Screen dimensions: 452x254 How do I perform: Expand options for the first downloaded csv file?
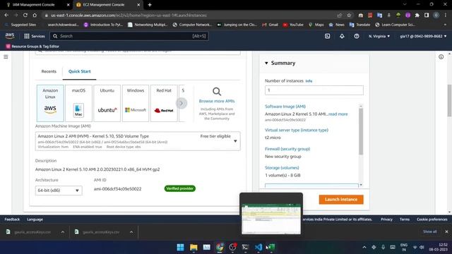[63, 232]
